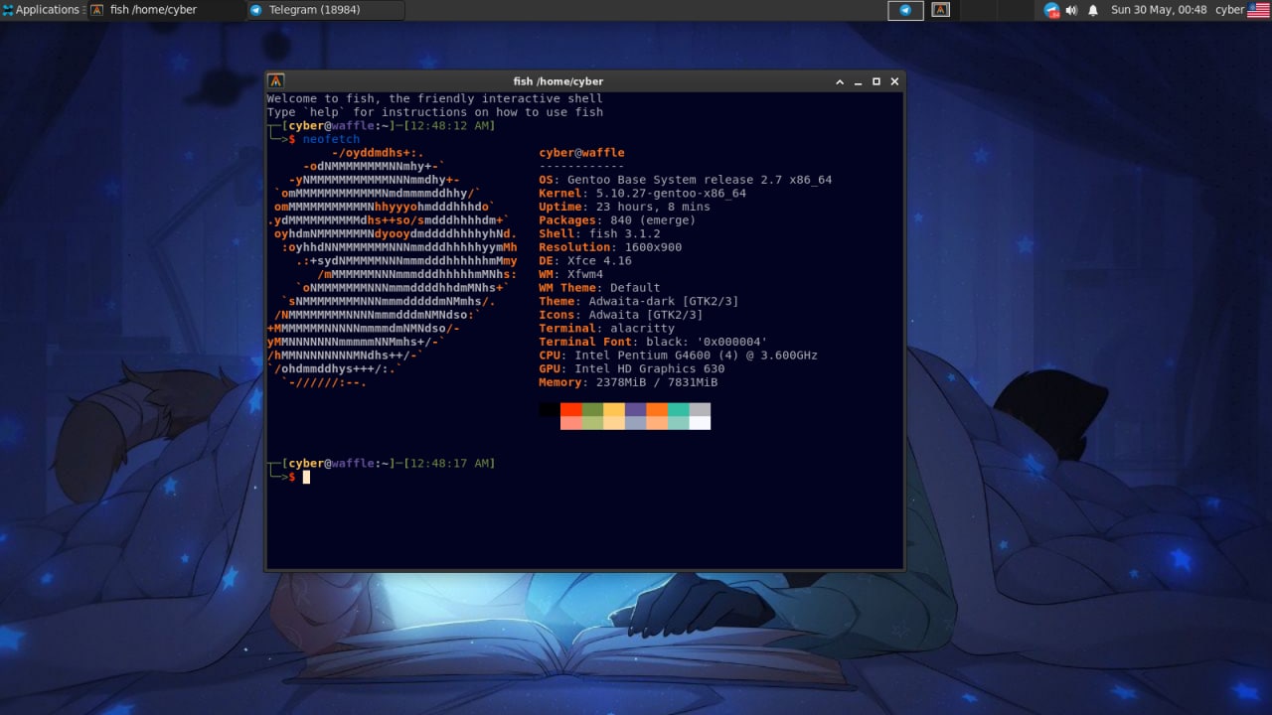Minimize the fish terminal window
This screenshot has width=1272, height=715.
pos(859,81)
